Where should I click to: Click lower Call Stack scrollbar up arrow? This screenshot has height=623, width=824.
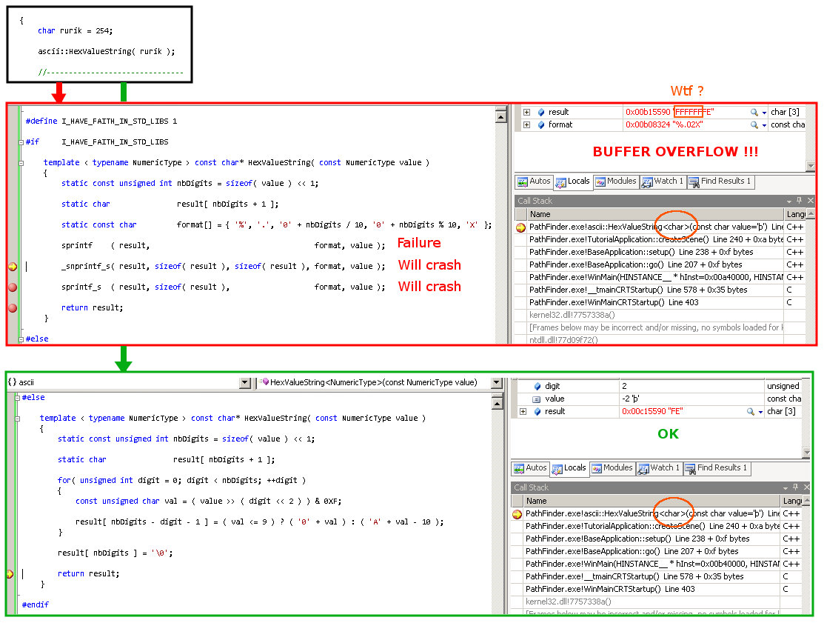807,501
